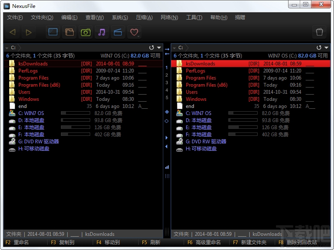334x250 pixels.
Task: Switch to folder tab number 1
Action: pyautogui.click(x=167, y=67)
